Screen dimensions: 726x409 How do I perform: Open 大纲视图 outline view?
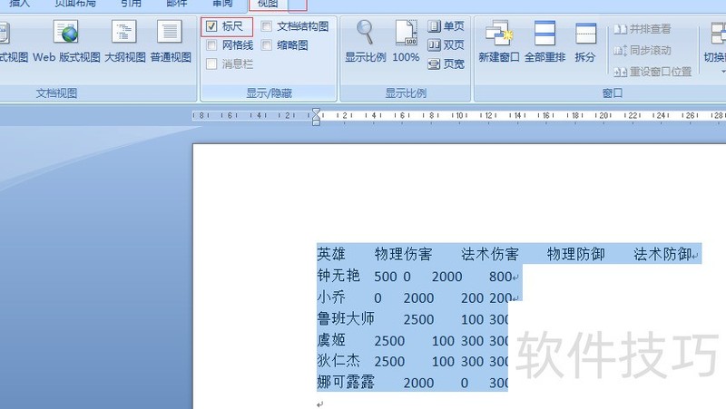(x=124, y=41)
